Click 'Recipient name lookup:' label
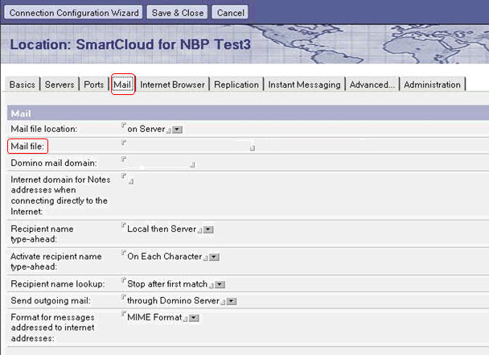 coord(58,284)
